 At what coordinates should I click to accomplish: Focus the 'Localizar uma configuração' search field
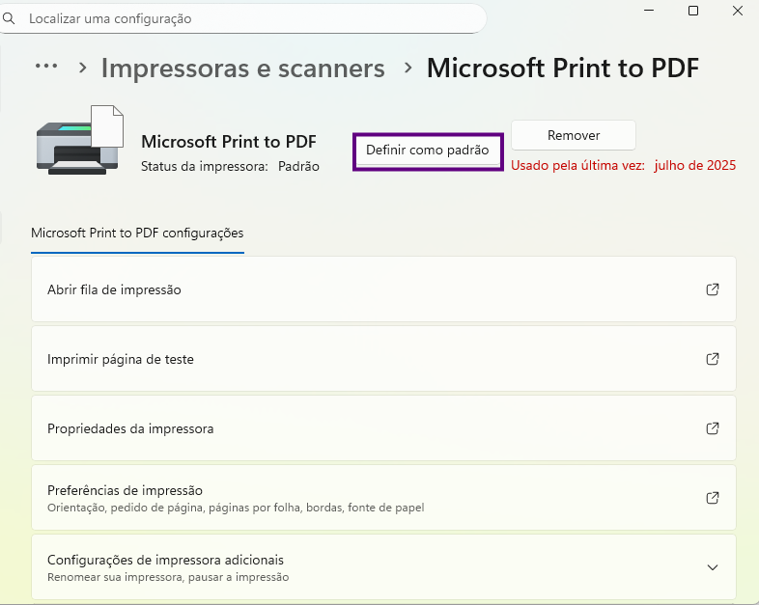coord(242,19)
